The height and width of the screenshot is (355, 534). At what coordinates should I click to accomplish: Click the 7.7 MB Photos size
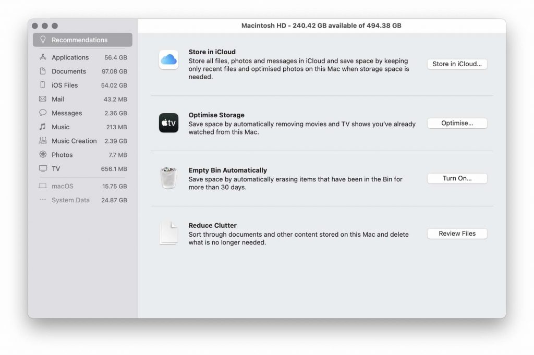point(118,155)
